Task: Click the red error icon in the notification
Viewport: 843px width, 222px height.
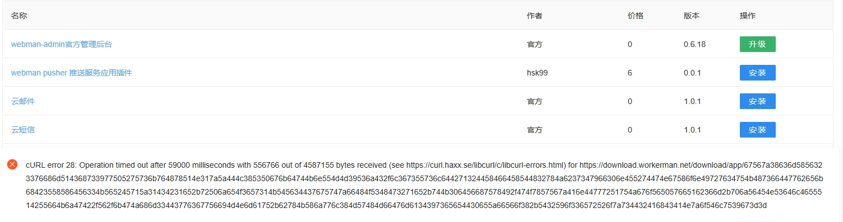Action: pos(12,164)
